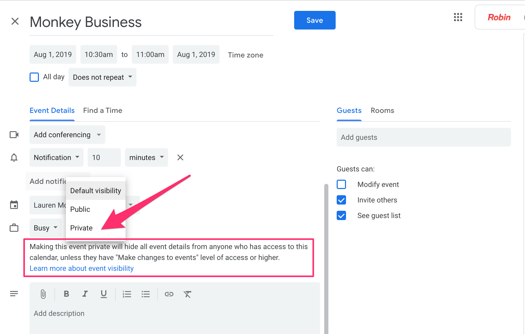525x334 pixels.
Task: Click the 11:00am end time
Action: coord(150,54)
